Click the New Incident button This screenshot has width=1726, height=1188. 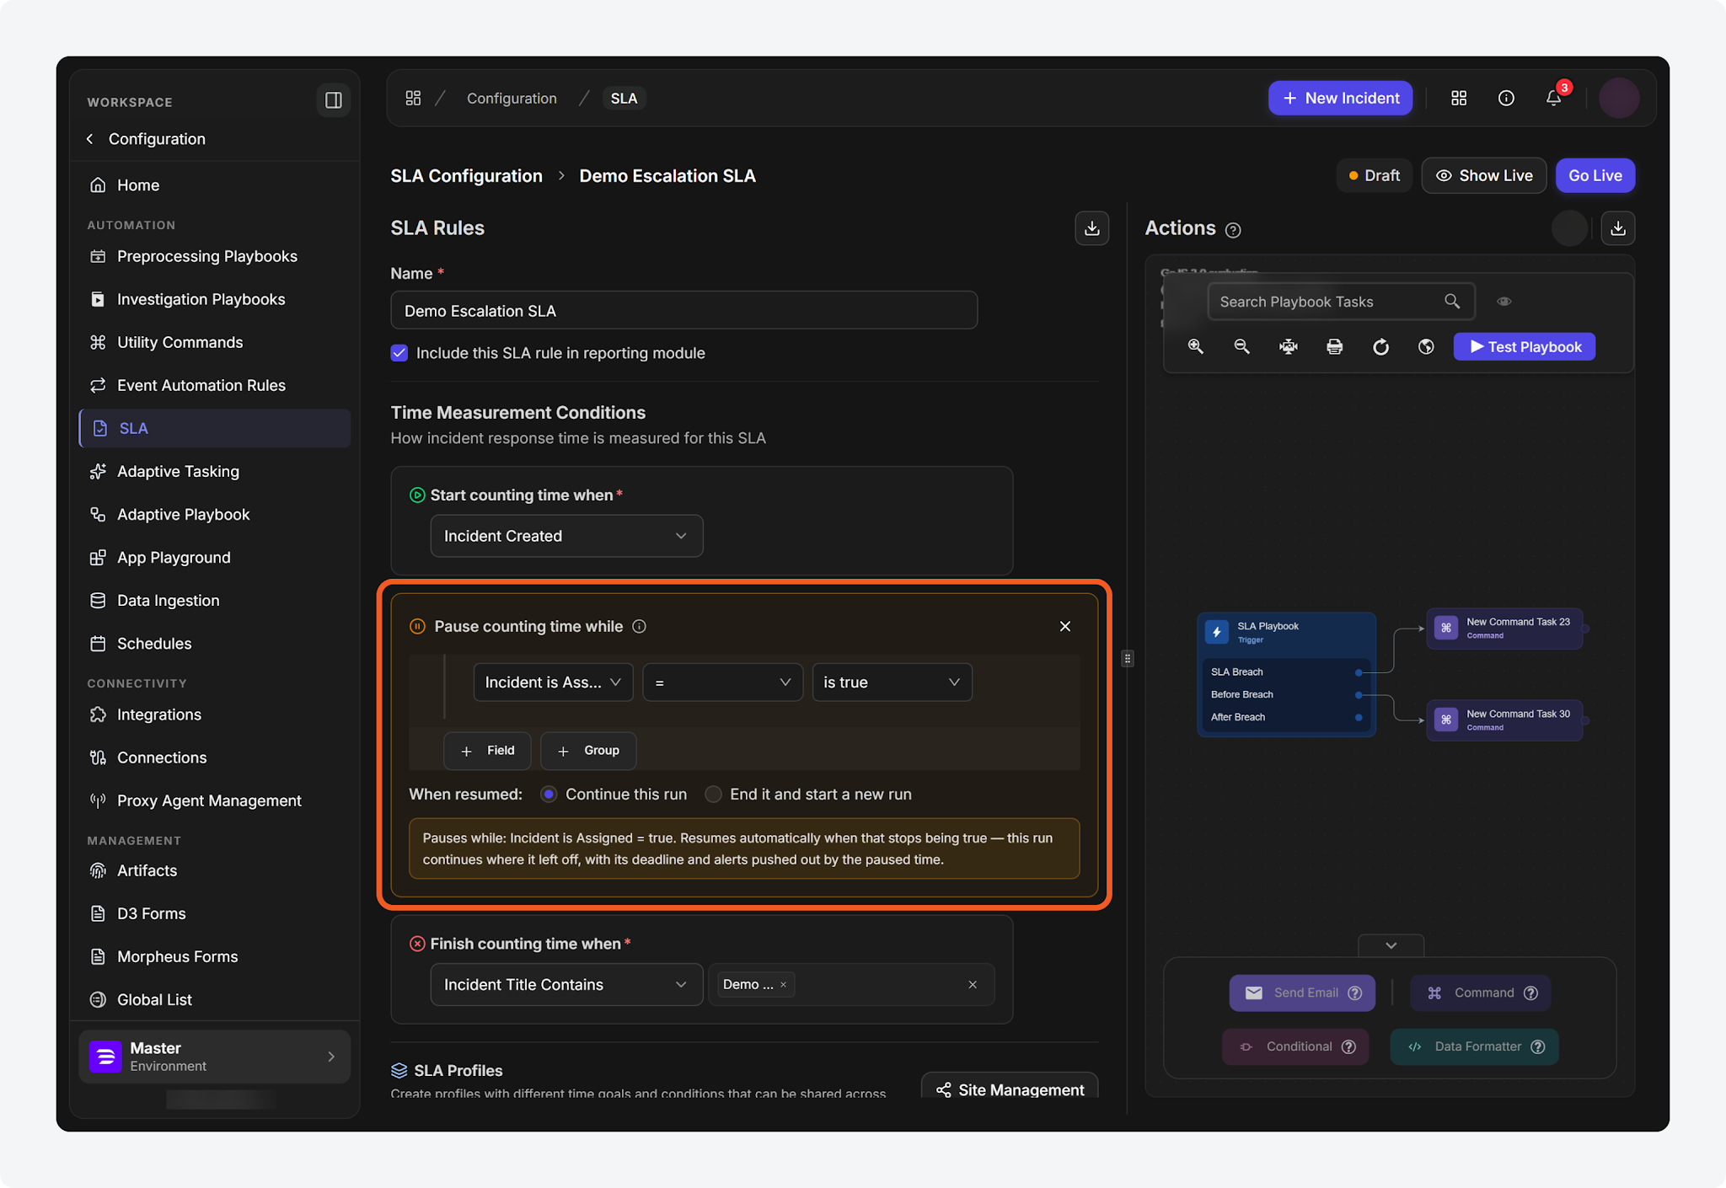click(1340, 98)
